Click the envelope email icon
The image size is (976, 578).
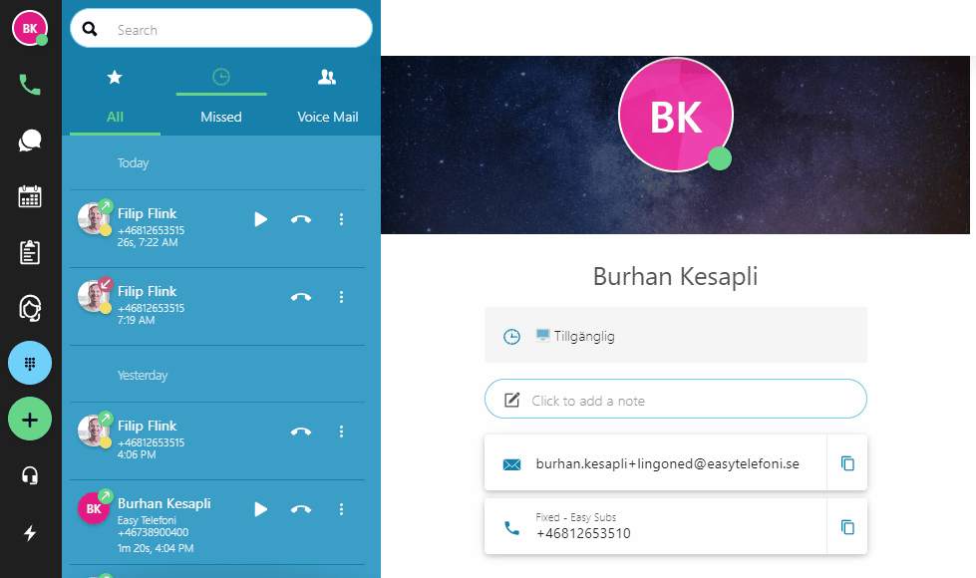click(x=511, y=464)
